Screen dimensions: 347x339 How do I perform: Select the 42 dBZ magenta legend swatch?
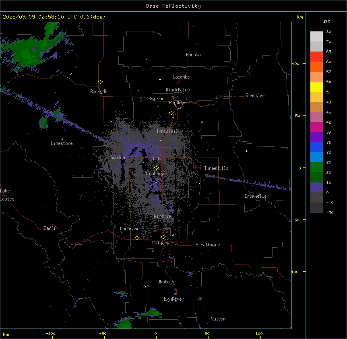[316, 127]
